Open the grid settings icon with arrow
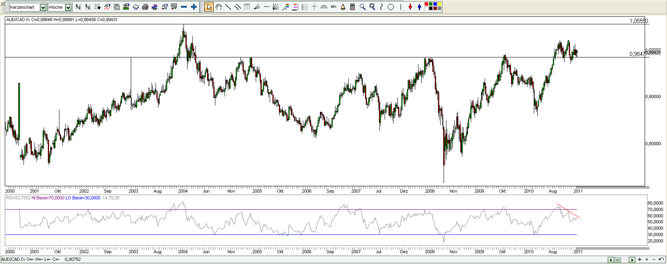The image size is (667, 264). (97, 7)
